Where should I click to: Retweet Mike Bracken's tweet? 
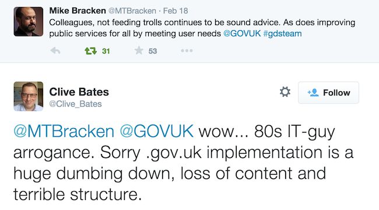tap(90, 51)
